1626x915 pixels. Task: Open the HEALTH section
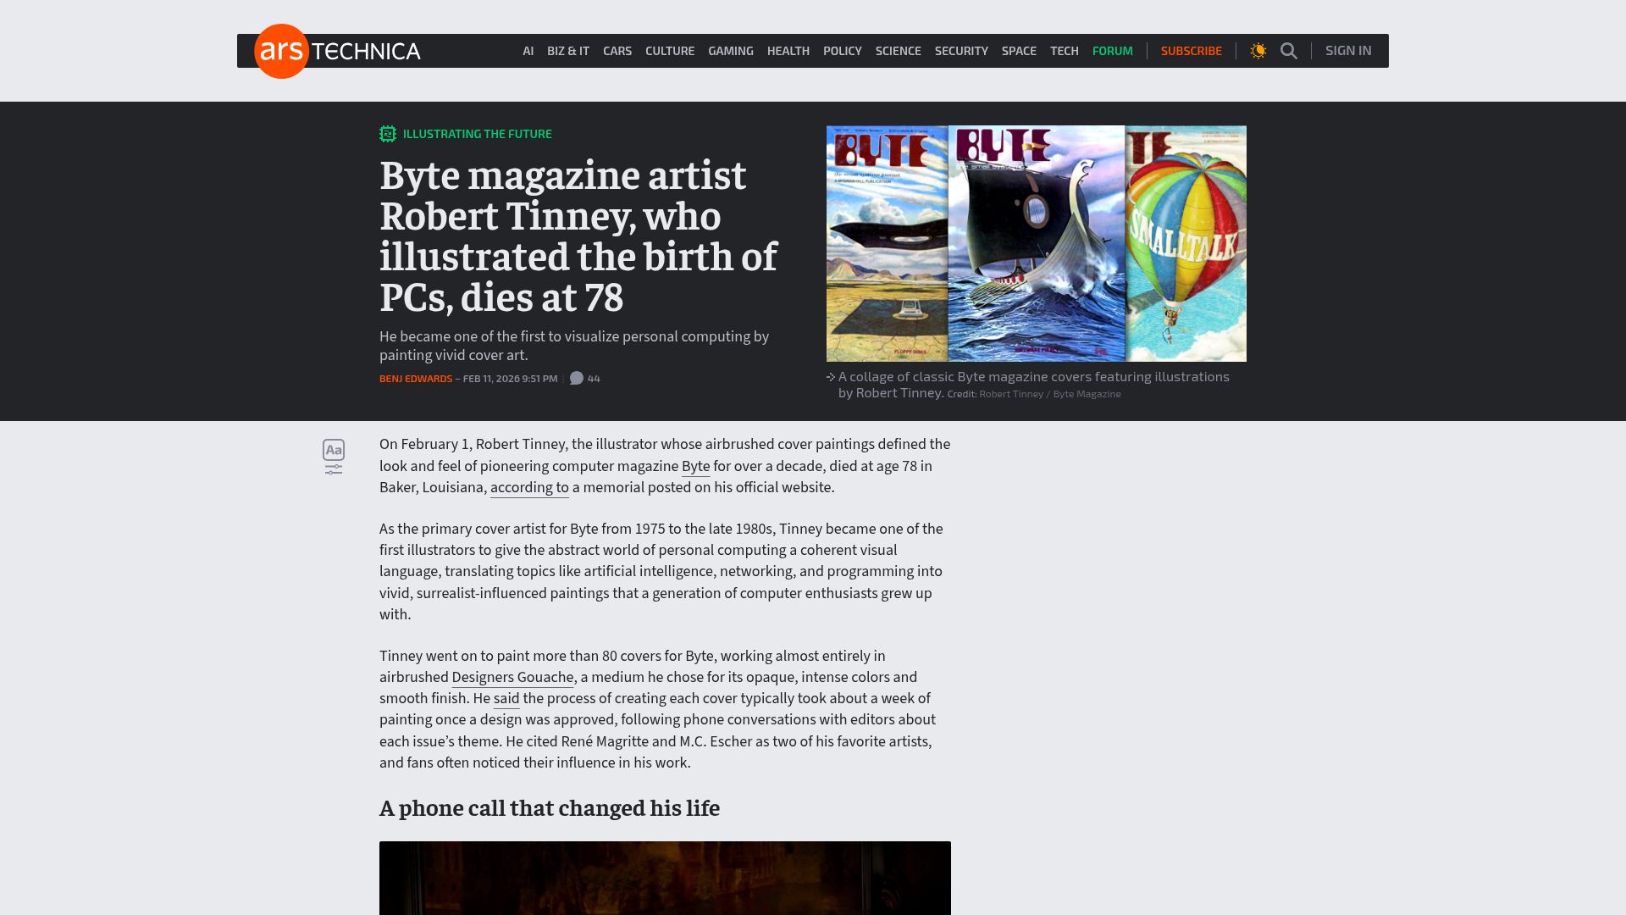pos(788,51)
